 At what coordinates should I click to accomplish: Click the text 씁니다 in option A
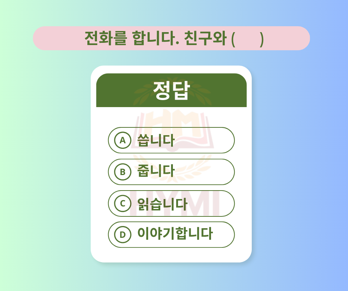click(x=155, y=140)
